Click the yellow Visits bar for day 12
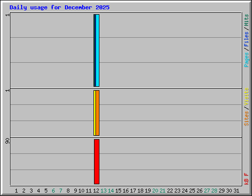 [94, 113]
